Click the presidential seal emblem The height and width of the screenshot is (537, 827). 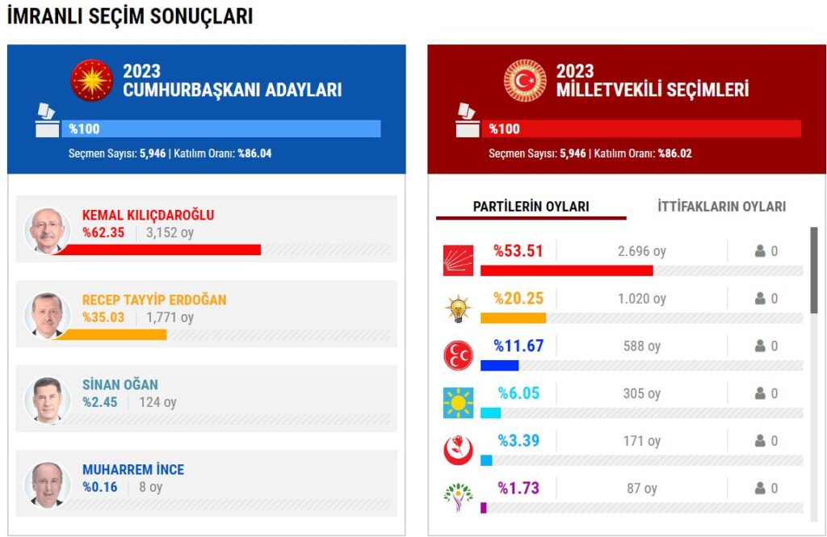(x=91, y=80)
